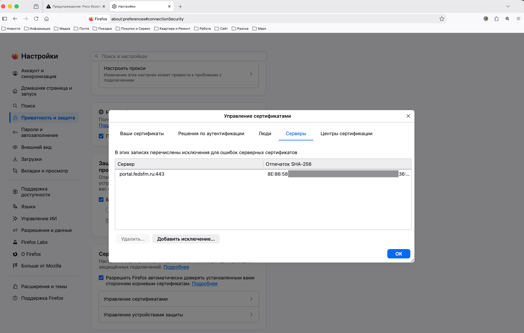The height and width of the screenshot is (333, 524).
Task: Open the zoom magnifier toolbar icon
Action: click(x=507, y=19)
